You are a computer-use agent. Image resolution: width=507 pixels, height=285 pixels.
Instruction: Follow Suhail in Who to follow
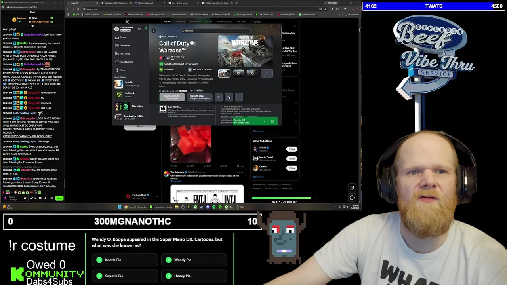(292, 149)
